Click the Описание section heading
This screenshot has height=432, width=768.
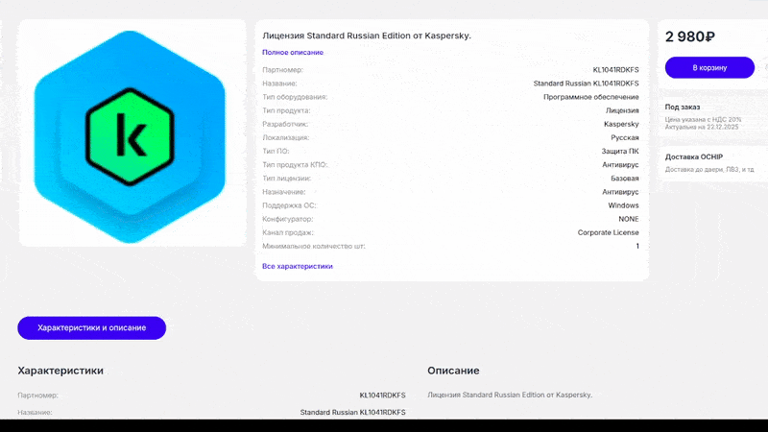[453, 371]
